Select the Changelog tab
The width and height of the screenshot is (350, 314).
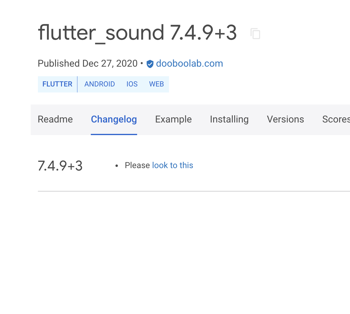tap(114, 119)
